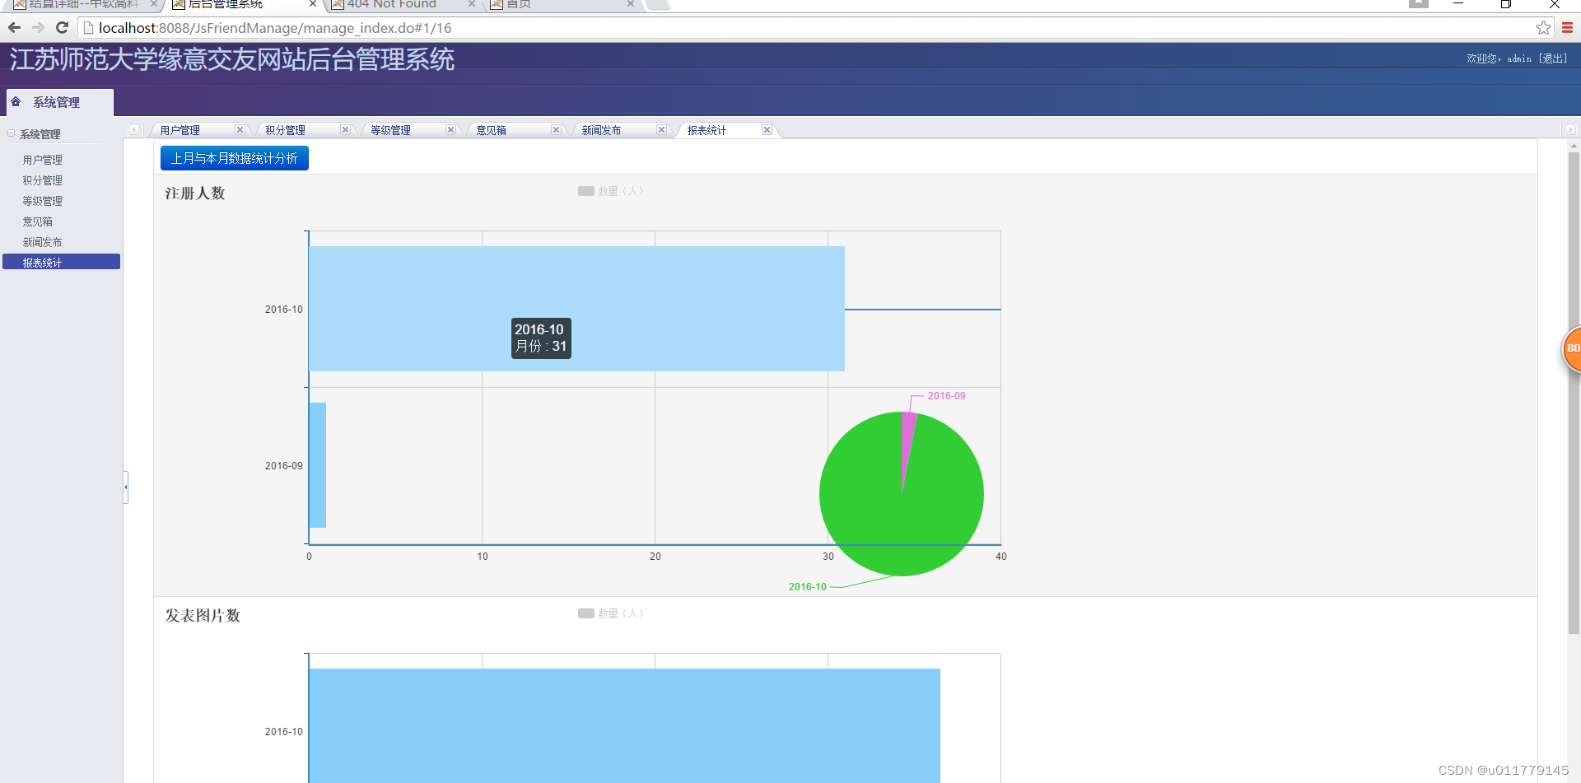The height and width of the screenshot is (783, 1581).
Task: Click the pink 2016-09 pie slice
Action: 908,436
